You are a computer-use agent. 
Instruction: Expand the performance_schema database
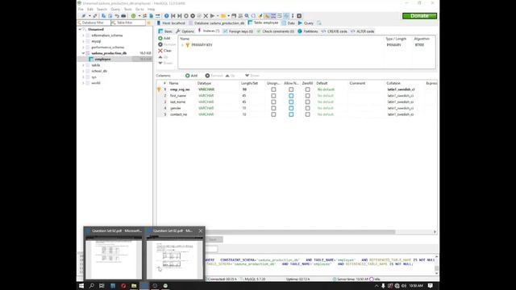coord(83,48)
